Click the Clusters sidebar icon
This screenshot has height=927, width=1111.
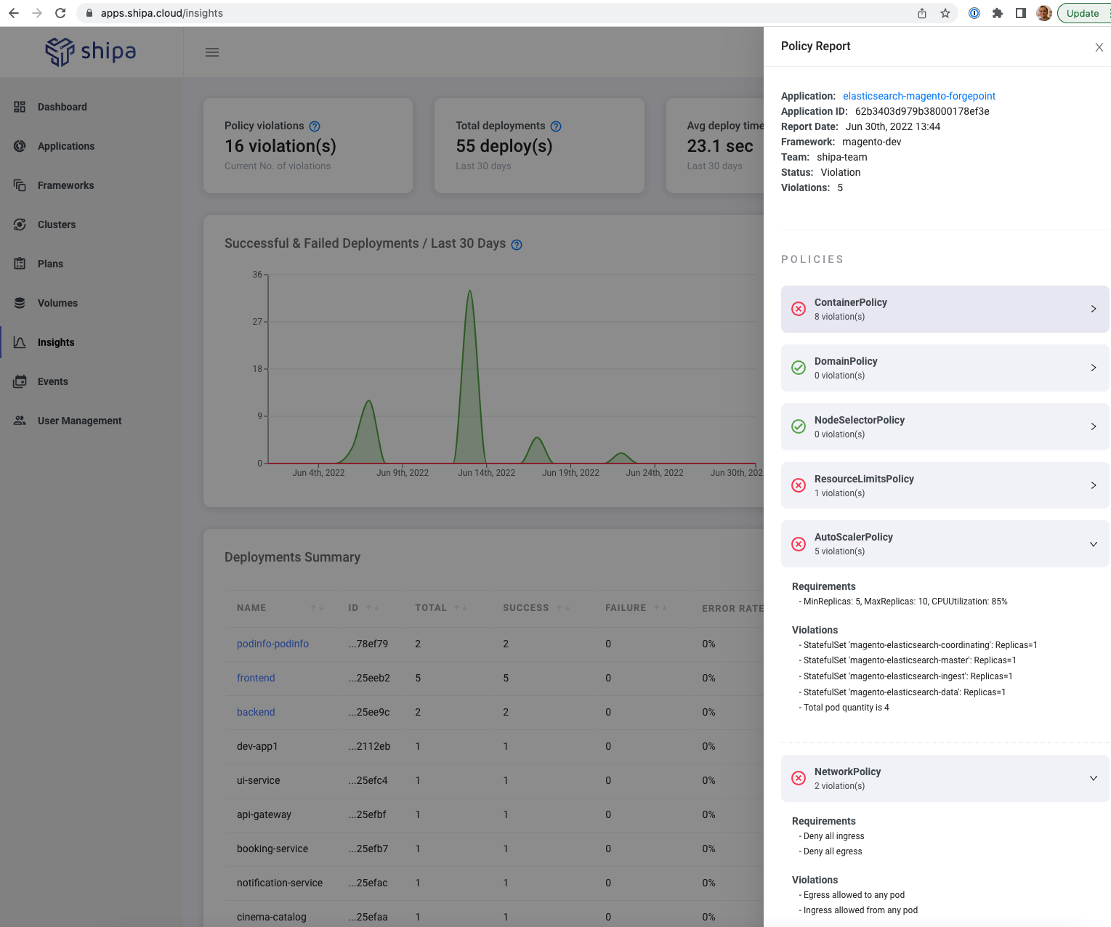tap(20, 224)
